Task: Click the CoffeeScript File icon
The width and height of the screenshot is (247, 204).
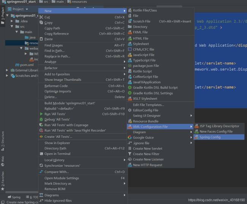Action: 130,77
